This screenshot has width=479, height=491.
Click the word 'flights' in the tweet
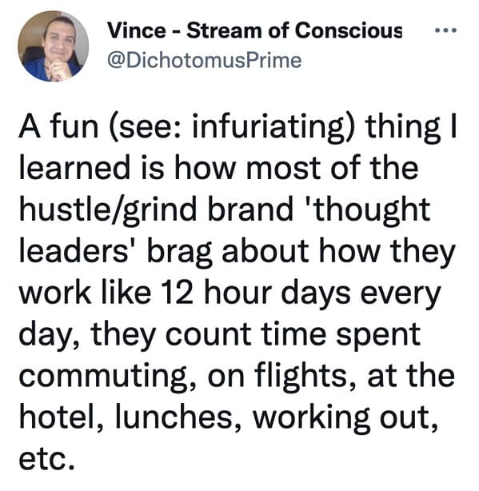tap(301, 374)
